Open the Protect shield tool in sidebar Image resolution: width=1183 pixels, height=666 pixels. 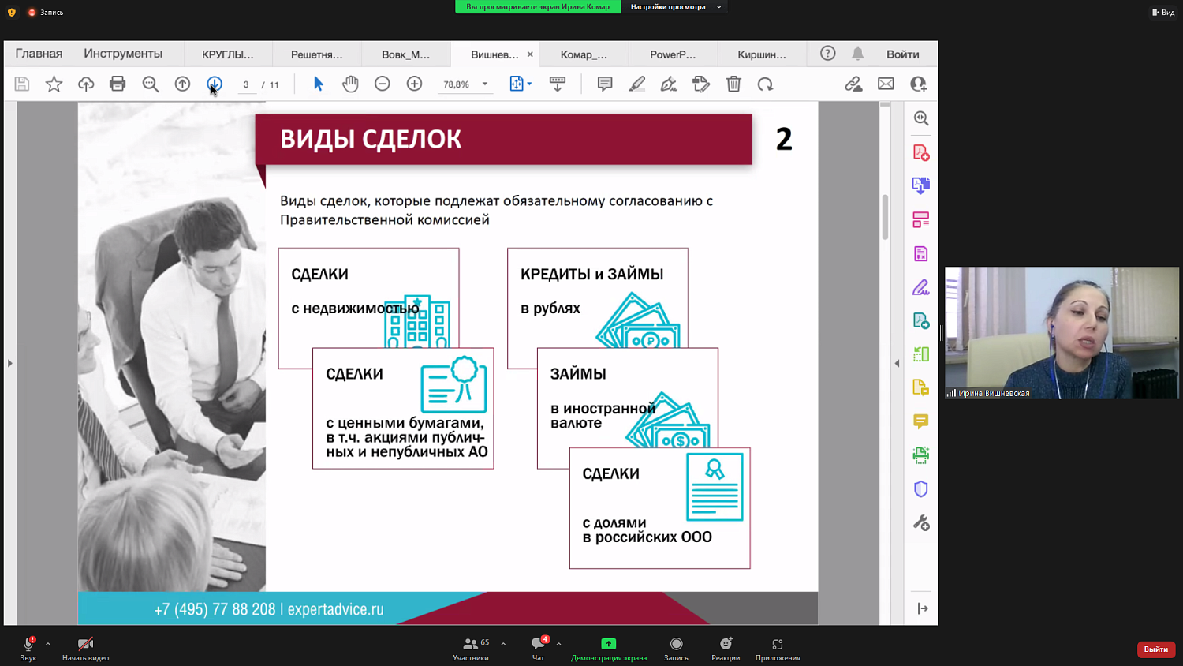coord(920,488)
